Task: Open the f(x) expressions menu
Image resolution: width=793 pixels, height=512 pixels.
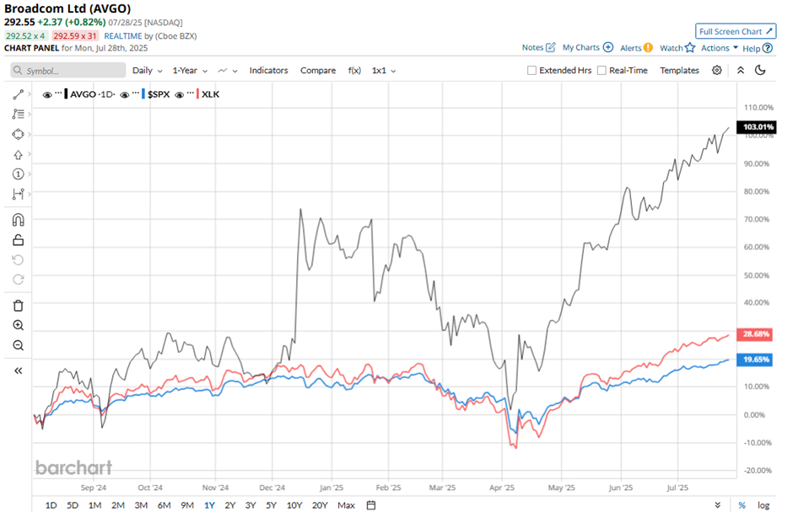Action: (354, 71)
